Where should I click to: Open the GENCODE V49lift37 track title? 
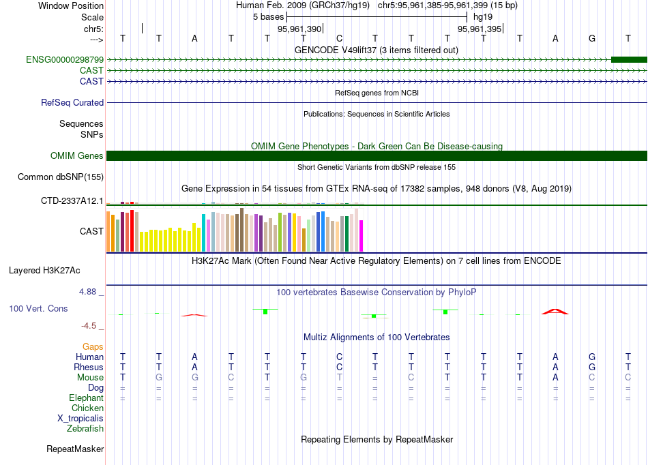coord(376,50)
